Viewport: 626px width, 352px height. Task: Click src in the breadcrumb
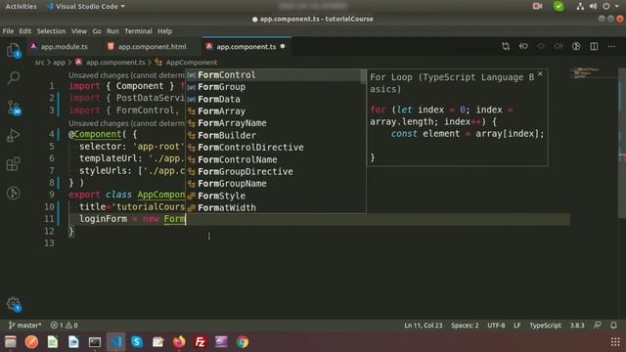(x=39, y=63)
